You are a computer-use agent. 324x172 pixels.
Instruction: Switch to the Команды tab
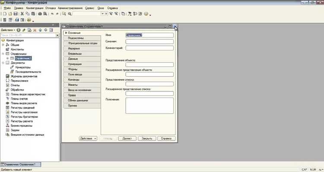82,80
